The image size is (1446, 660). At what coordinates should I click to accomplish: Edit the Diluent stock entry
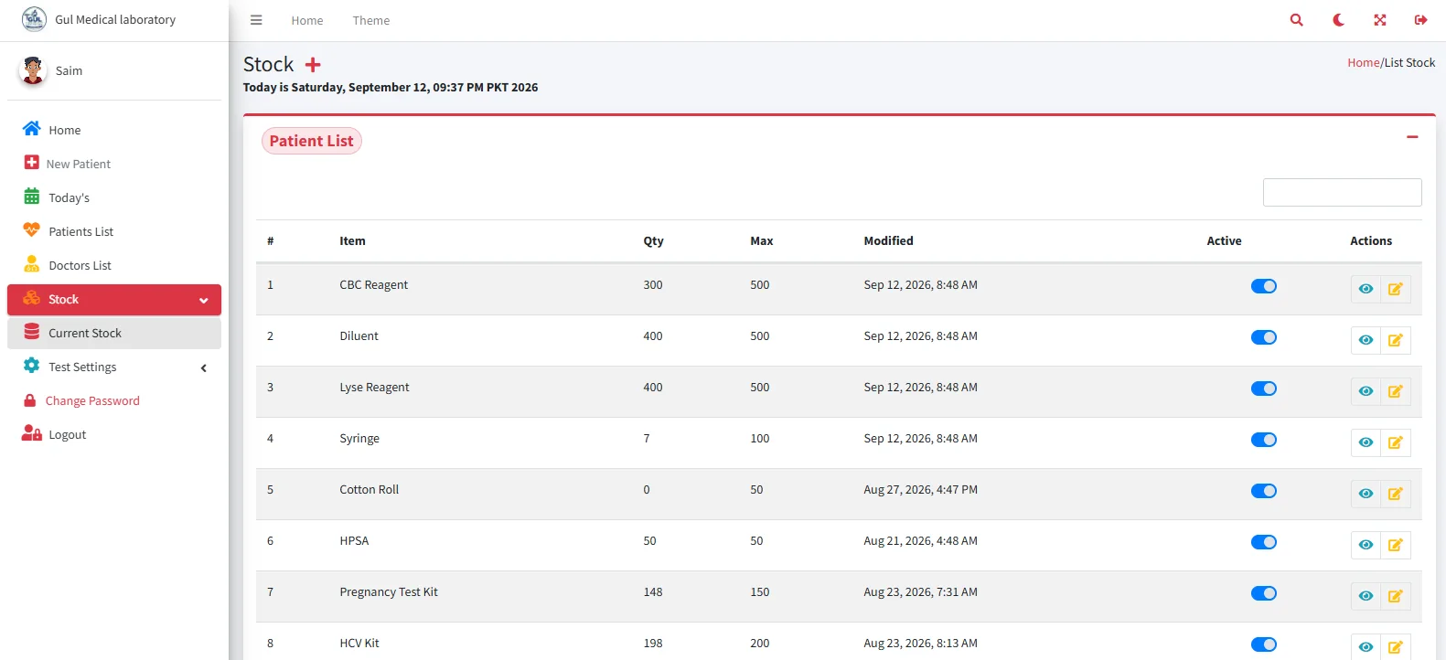pos(1396,340)
